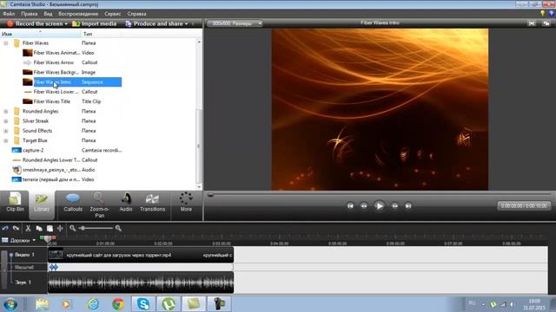This screenshot has width=556, height=312.
Task: Toggle full screen preview icon
Action: [532, 23]
